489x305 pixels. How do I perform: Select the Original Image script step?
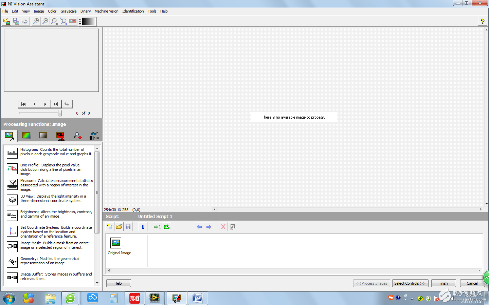point(127,251)
